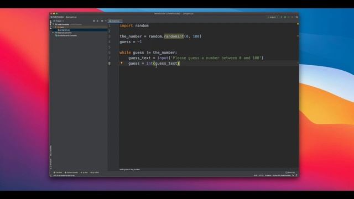Select External Libraries in project tree
The height and width of the screenshot is (199, 354).
coord(64,33)
